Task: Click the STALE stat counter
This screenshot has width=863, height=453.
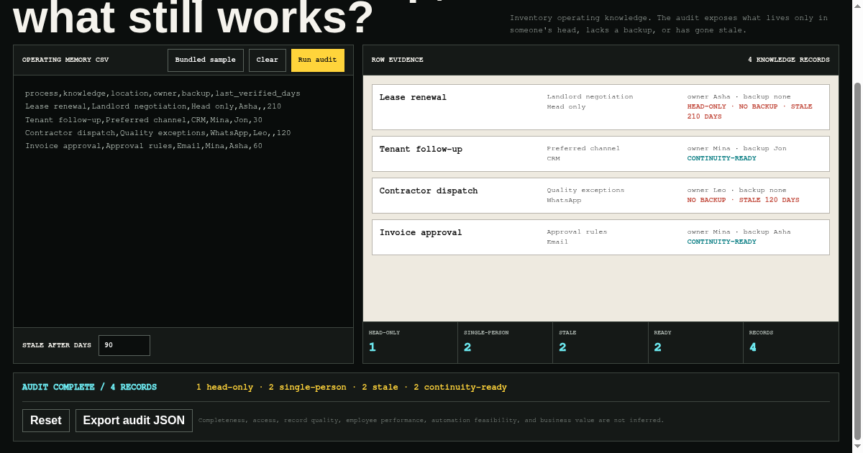Action: [601, 342]
